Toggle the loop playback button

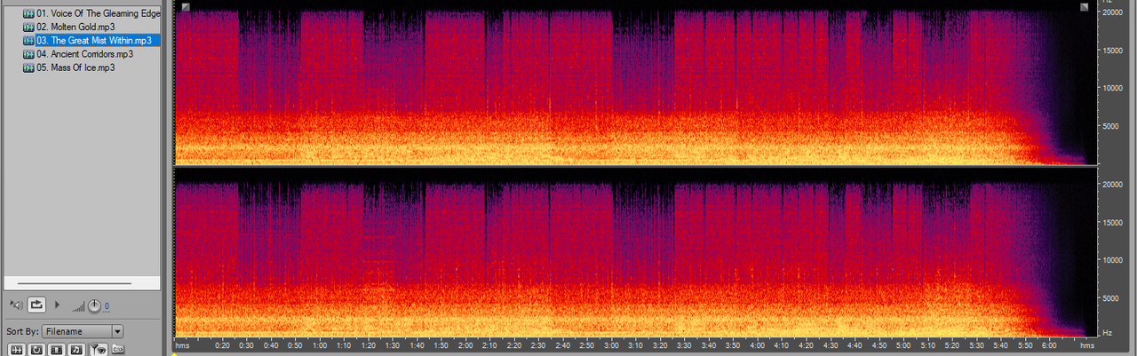(36, 305)
